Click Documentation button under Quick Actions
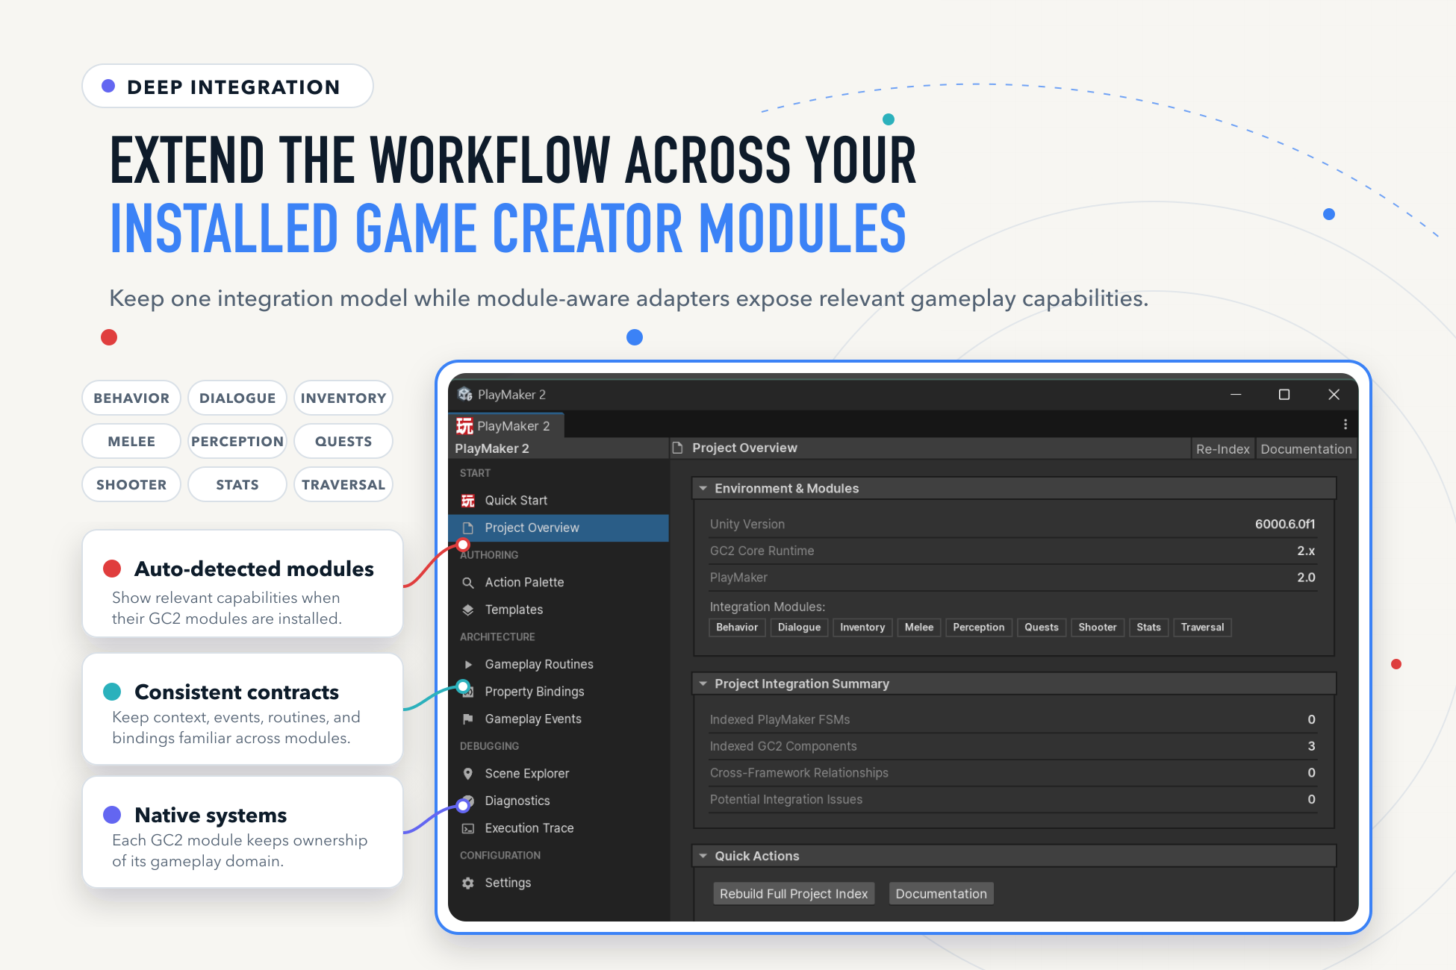This screenshot has height=970, width=1456. tap(941, 894)
